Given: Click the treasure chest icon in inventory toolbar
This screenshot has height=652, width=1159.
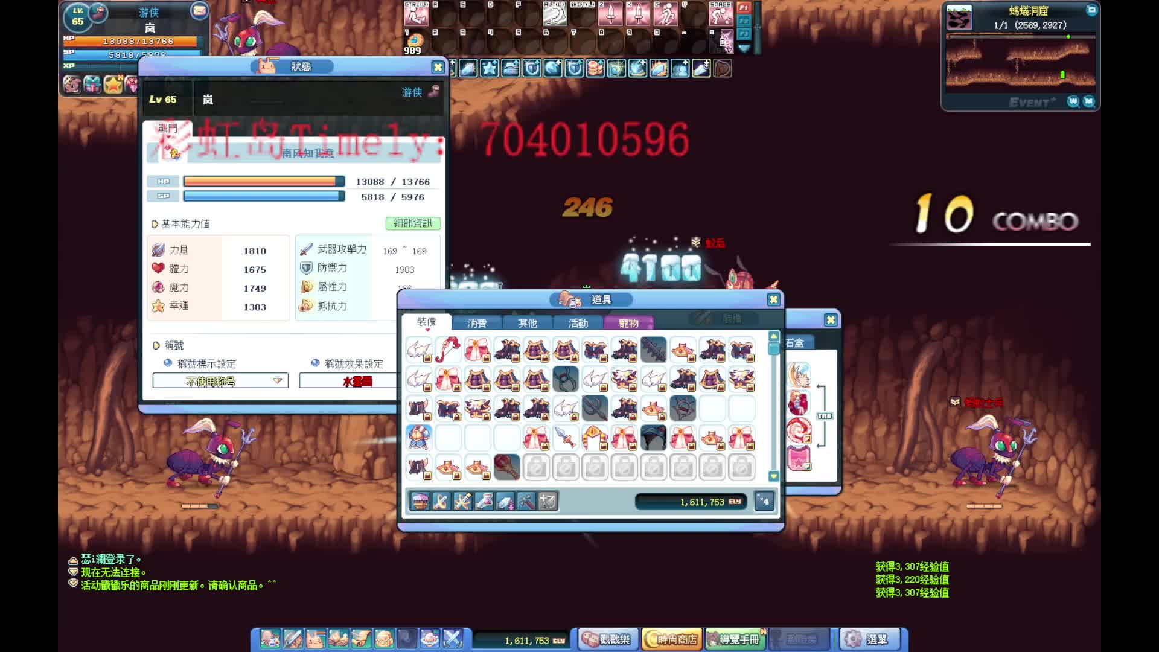Looking at the screenshot, I should point(420,501).
